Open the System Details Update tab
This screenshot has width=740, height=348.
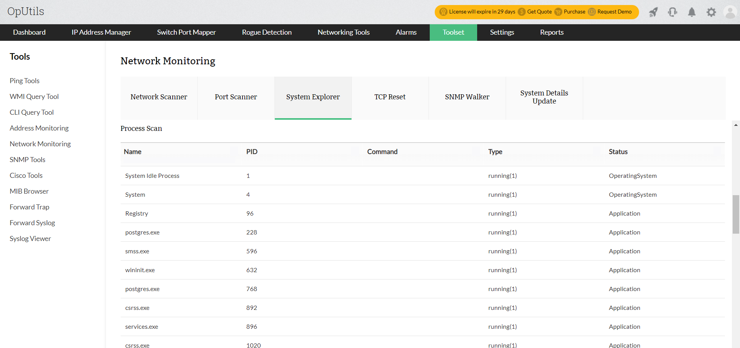(544, 98)
